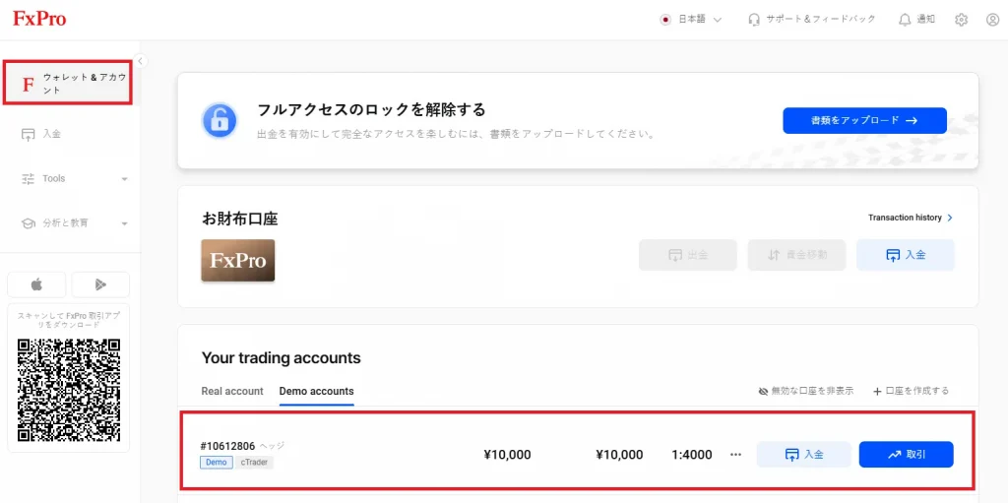The image size is (1008, 503).
Task: Click the wallet 資金移動 transfer button
Action: coord(796,255)
